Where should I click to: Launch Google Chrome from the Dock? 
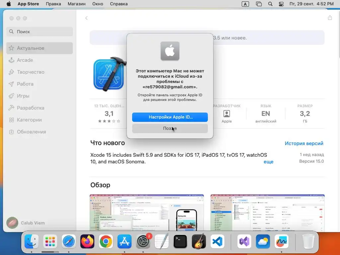(106, 241)
